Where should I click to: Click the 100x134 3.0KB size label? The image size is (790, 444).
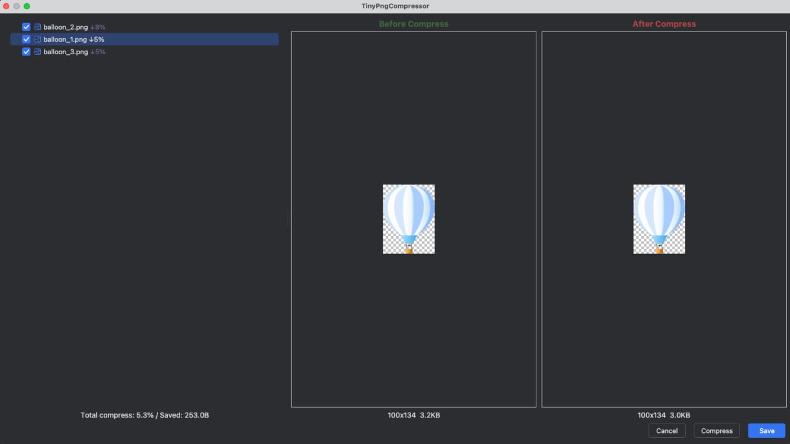pyautogui.click(x=663, y=416)
